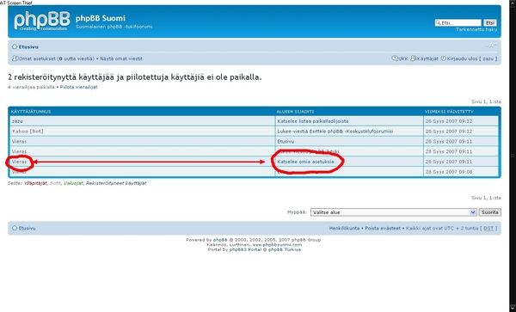Viewport: 516px width, 312px height.
Task: Open the Käyttäjät link
Action: [427, 58]
